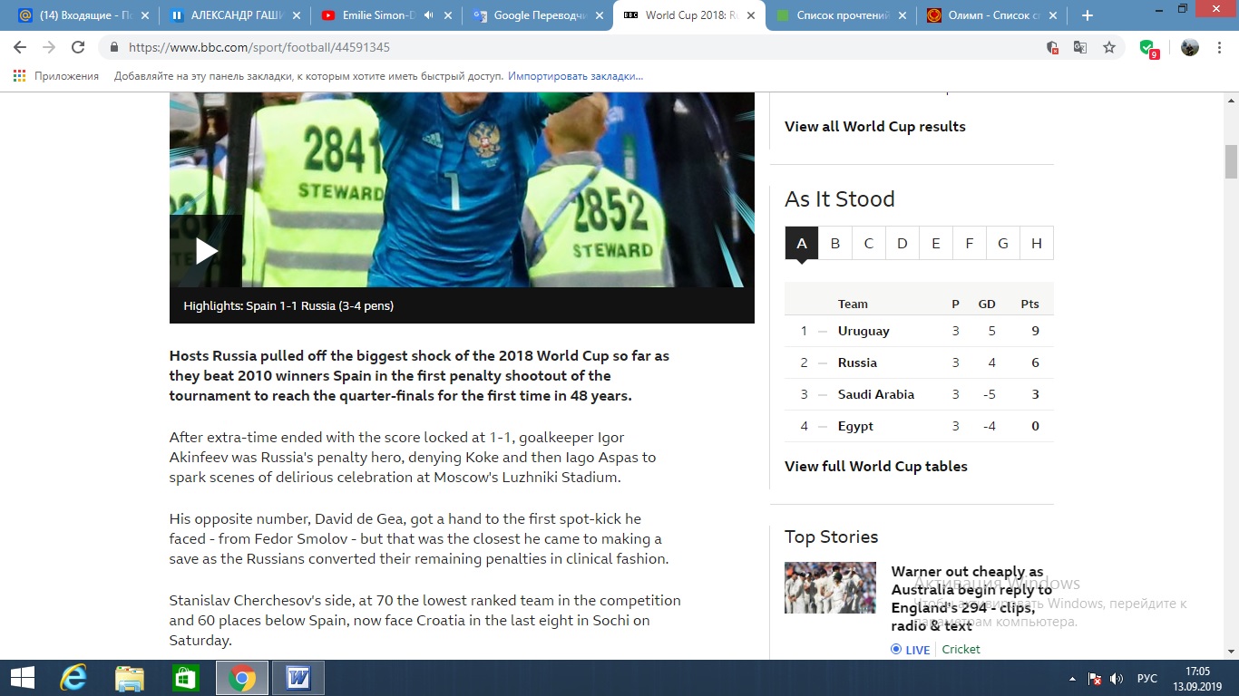The height and width of the screenshot is (696, 1239).
Task: Open Windows Store from taskbar
Action: [x=186, y=678]
